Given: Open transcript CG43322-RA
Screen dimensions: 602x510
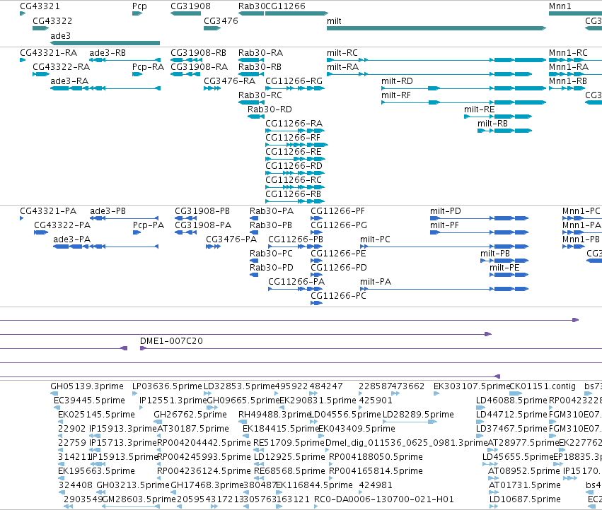Looking at the screenshot, I should 61,67.
